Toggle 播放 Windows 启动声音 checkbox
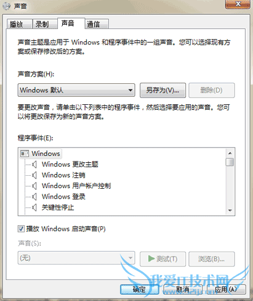253x301 pixels. [x=21, y=229]
